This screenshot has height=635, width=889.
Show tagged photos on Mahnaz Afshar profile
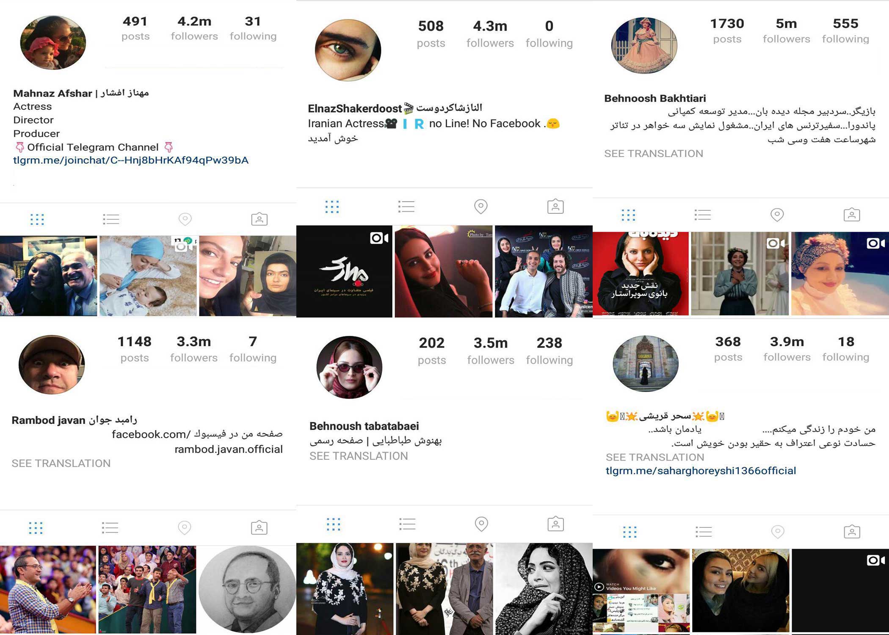[x=259, y=219]
